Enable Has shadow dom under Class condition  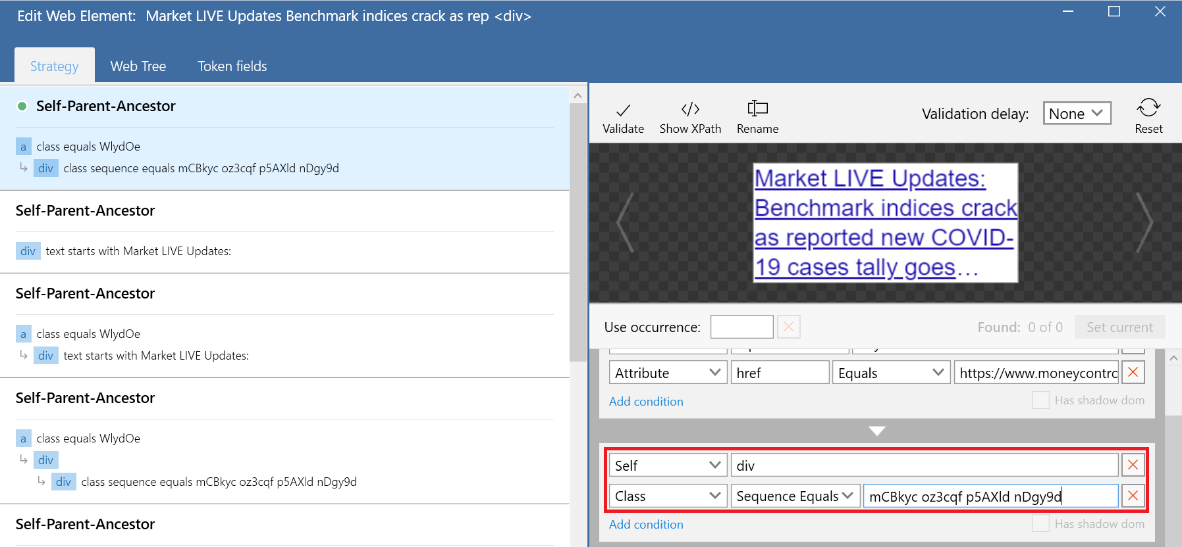(1040, 524)
